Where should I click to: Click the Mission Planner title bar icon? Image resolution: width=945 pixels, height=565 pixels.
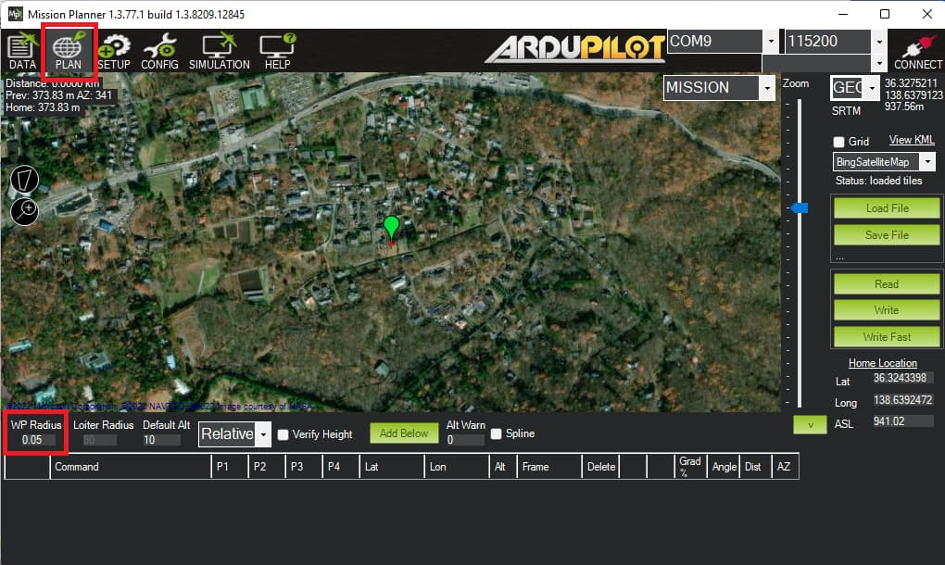15,14
